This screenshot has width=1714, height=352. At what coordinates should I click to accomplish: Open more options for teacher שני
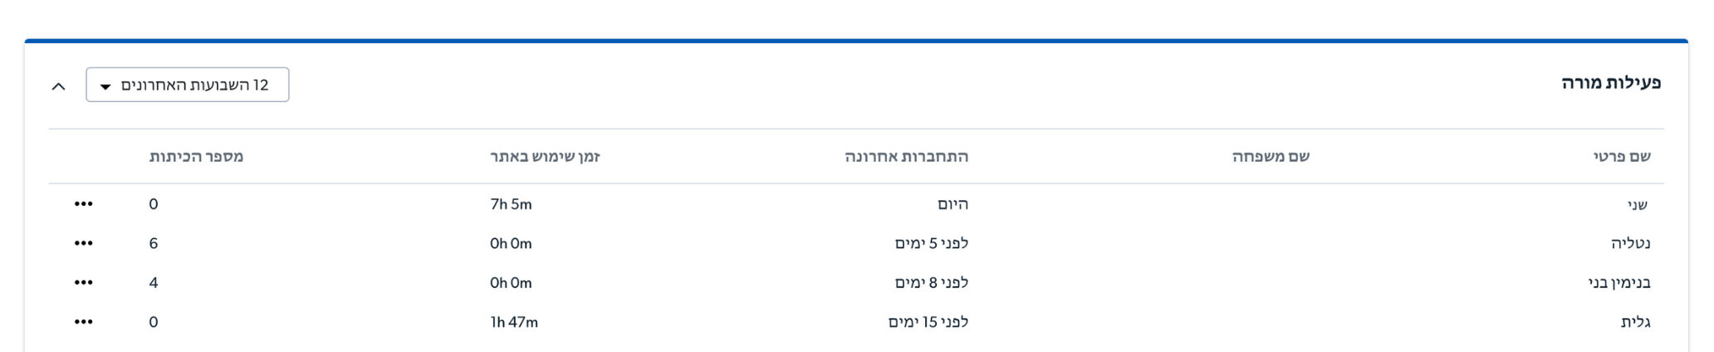pos(84,204)
